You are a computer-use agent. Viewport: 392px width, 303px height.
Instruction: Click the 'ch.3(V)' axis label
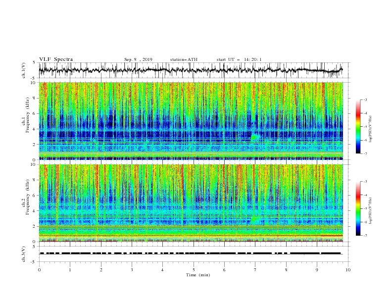click(24, 254)
